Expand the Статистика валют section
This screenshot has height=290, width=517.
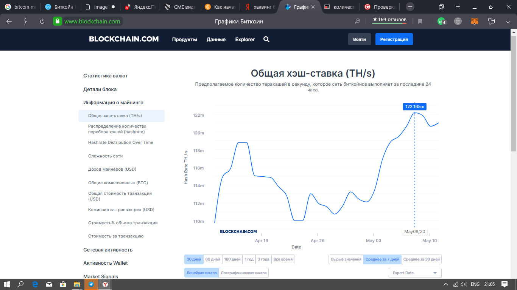point(106,76)
